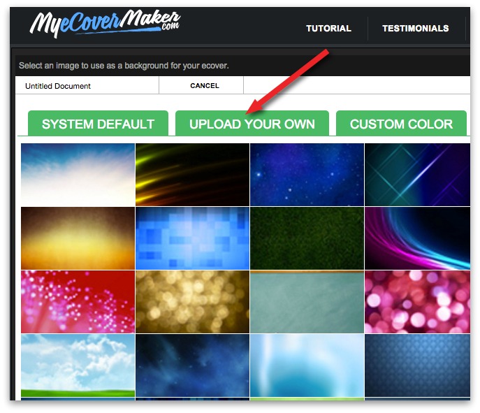Click the MyeCoverMaker.com logo
Image resolution: width=480 pixels, height=413 pixels.
click(105, 23)
